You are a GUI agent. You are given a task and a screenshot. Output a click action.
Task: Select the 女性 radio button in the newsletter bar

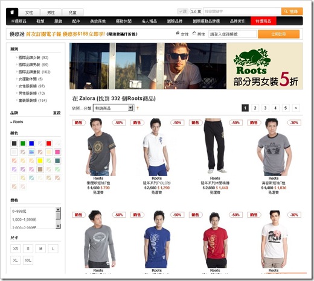[178, 33]
